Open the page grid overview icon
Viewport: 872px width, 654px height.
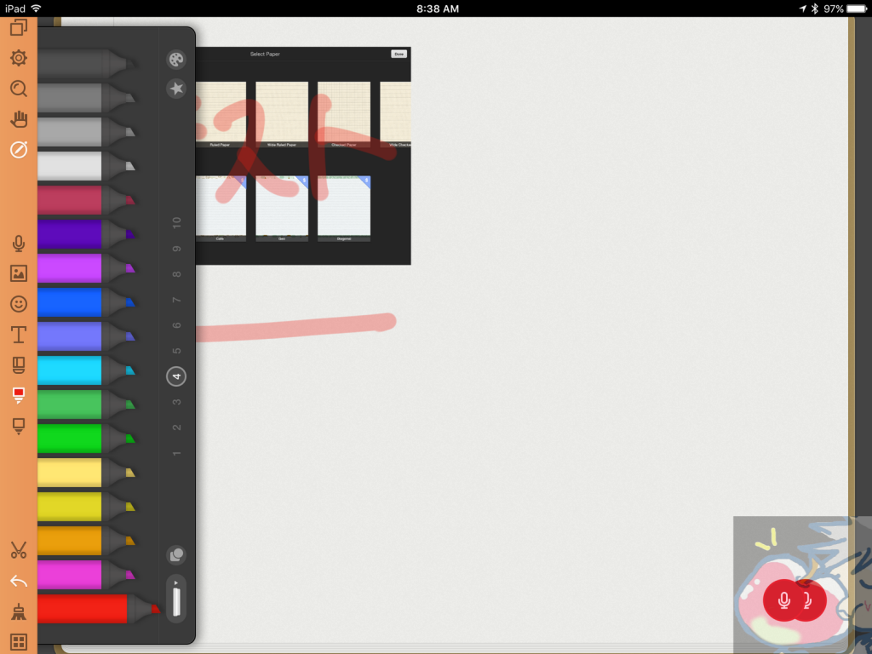[x=18, y=641]
